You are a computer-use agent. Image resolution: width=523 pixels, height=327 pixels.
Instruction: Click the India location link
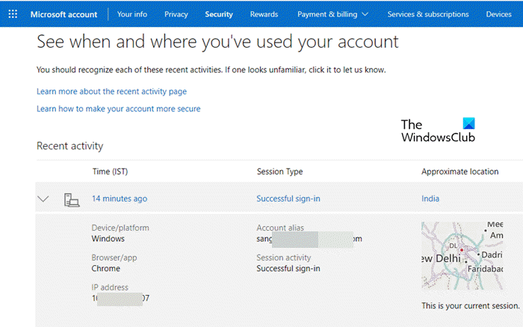(x=430, y=199)
